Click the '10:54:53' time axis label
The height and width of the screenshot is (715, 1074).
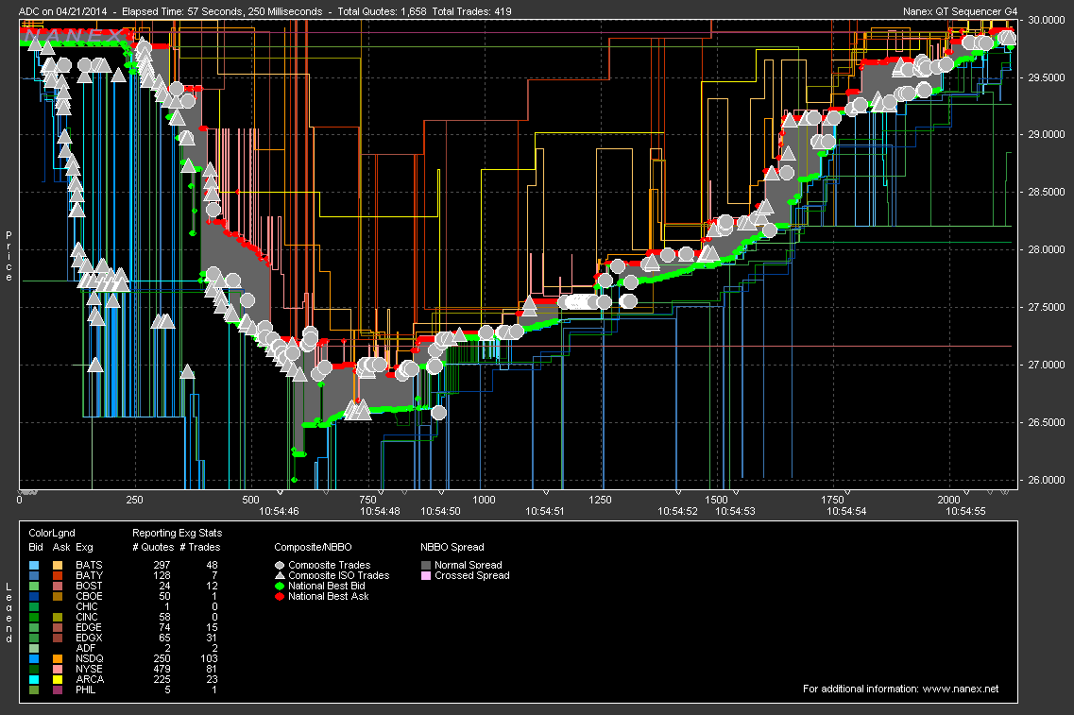click(x=735, y=511)
